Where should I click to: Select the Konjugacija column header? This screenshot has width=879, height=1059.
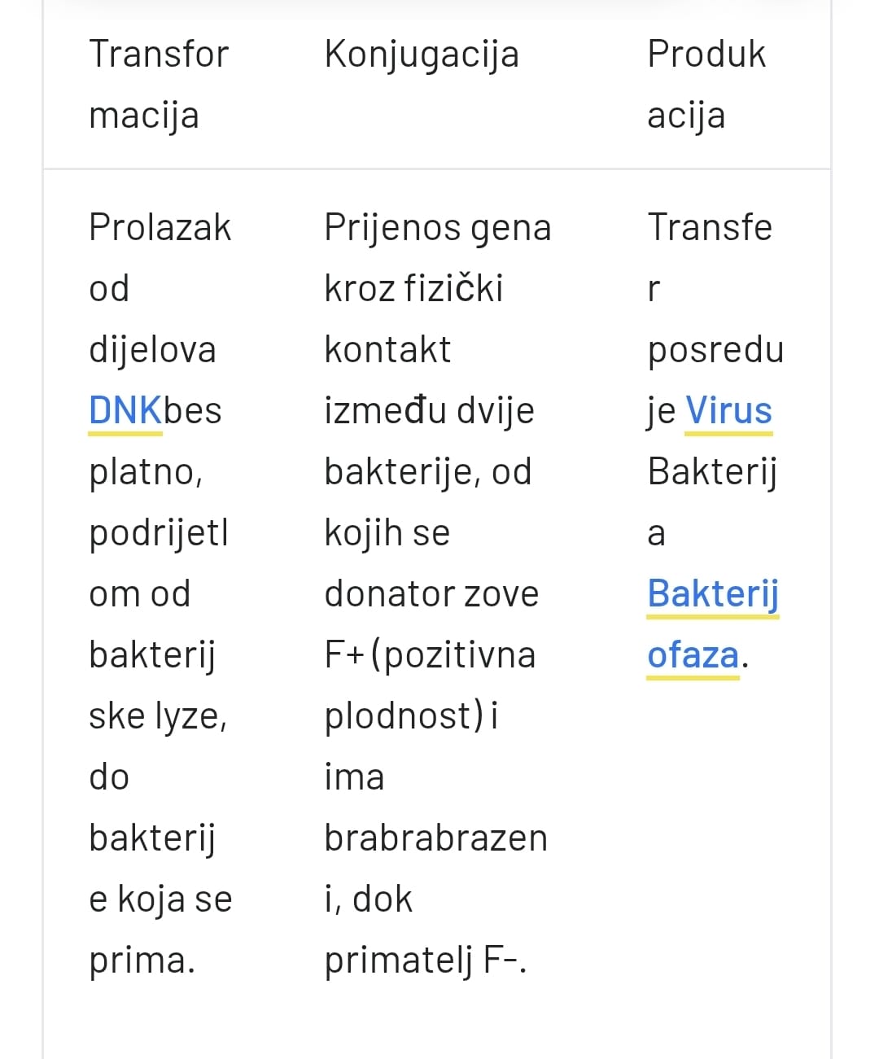(421, 55)
